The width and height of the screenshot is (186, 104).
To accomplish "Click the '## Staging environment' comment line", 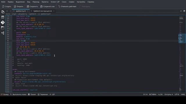I will (x=25, y=71).
